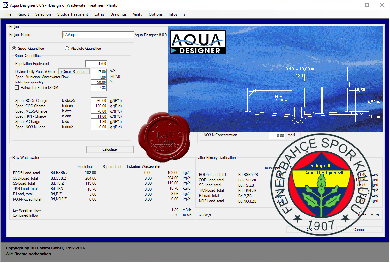Open the ? help menu
The width and height of the screenshot is (390, 263).
(x=184, y=14)
